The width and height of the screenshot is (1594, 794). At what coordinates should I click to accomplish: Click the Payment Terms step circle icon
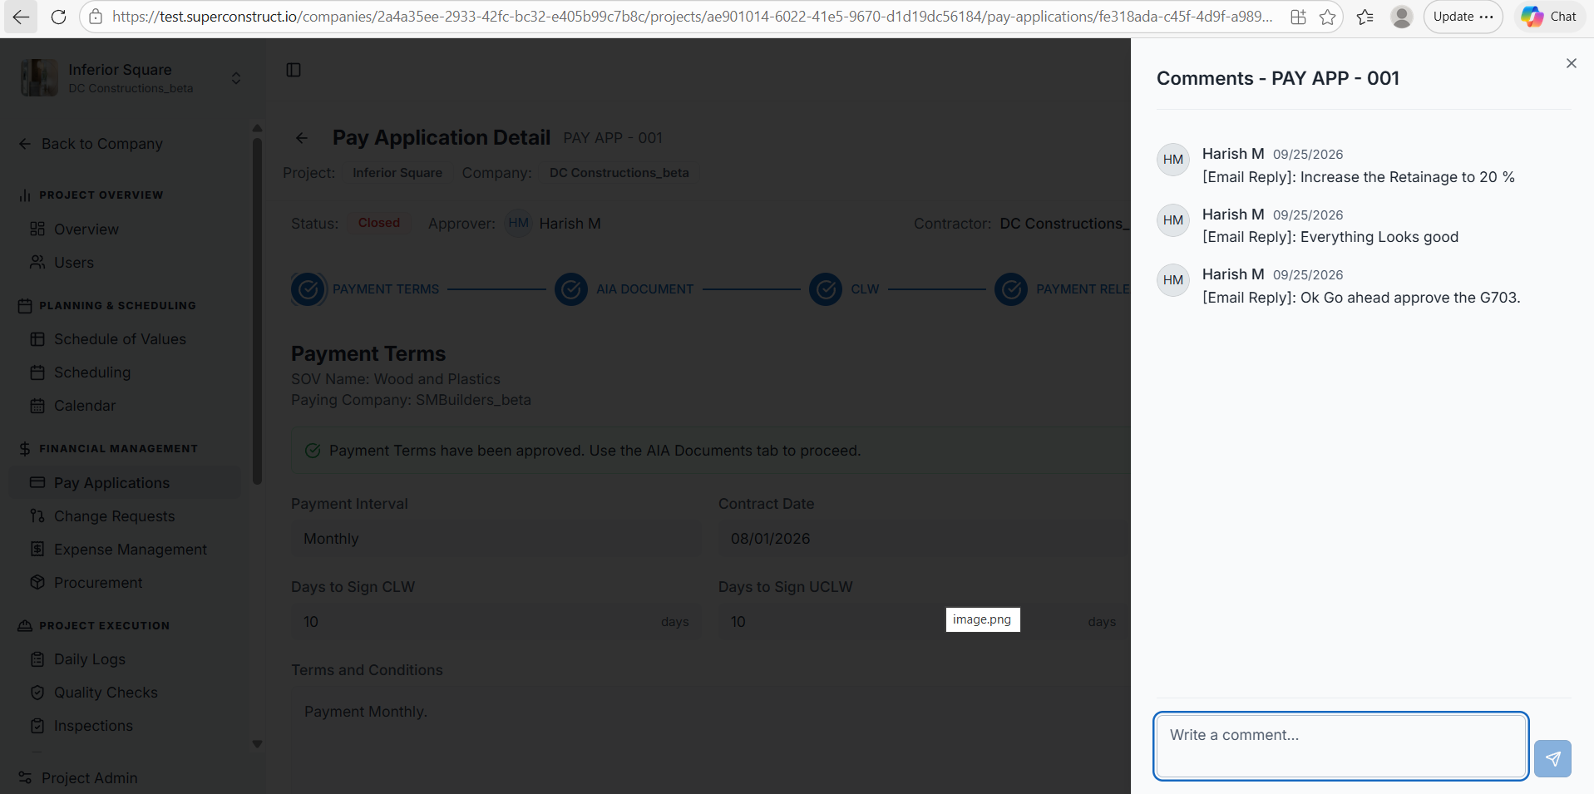pyautogui.click(x=308, y=289)
